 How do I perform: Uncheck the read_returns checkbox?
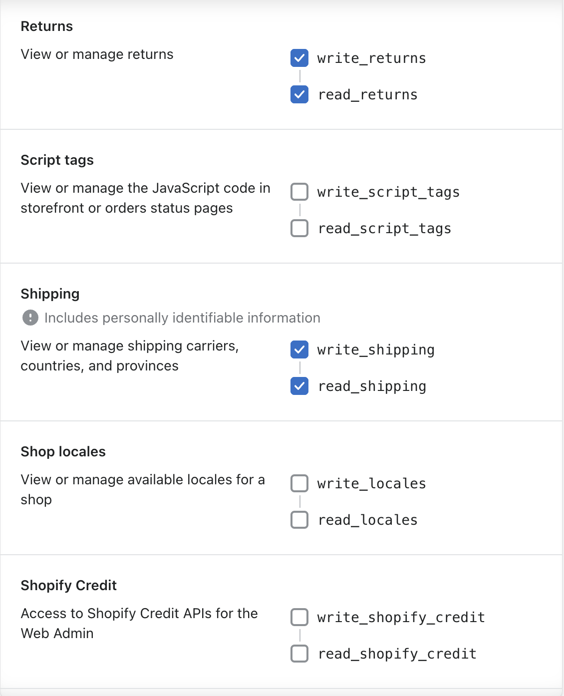point(299,94)
